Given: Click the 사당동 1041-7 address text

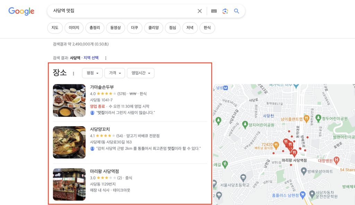Looking at the screenshot, I should point(101,100).
